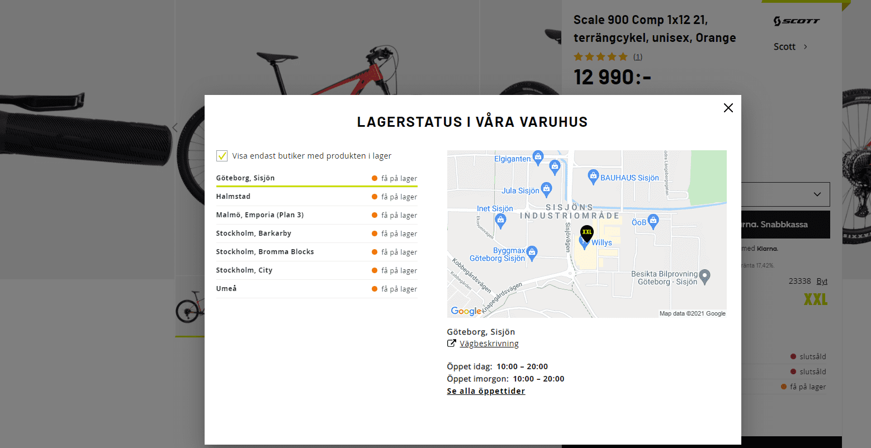Untick 'Visa endast butiker med produkten i lager'
871x448 pixels.
(x=222, y=156)
